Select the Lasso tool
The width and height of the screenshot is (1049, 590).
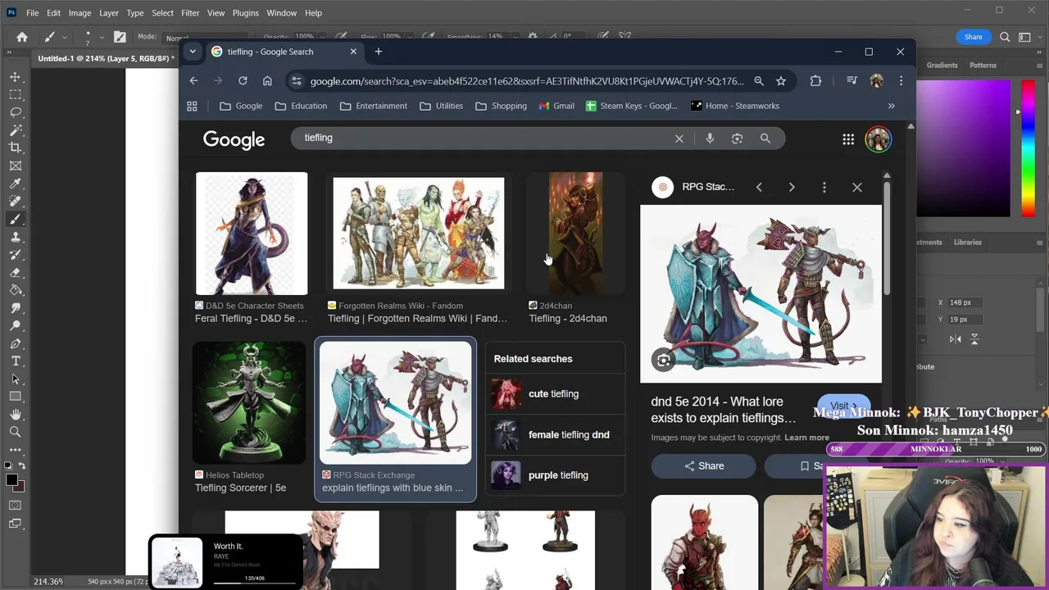(16, 112)
